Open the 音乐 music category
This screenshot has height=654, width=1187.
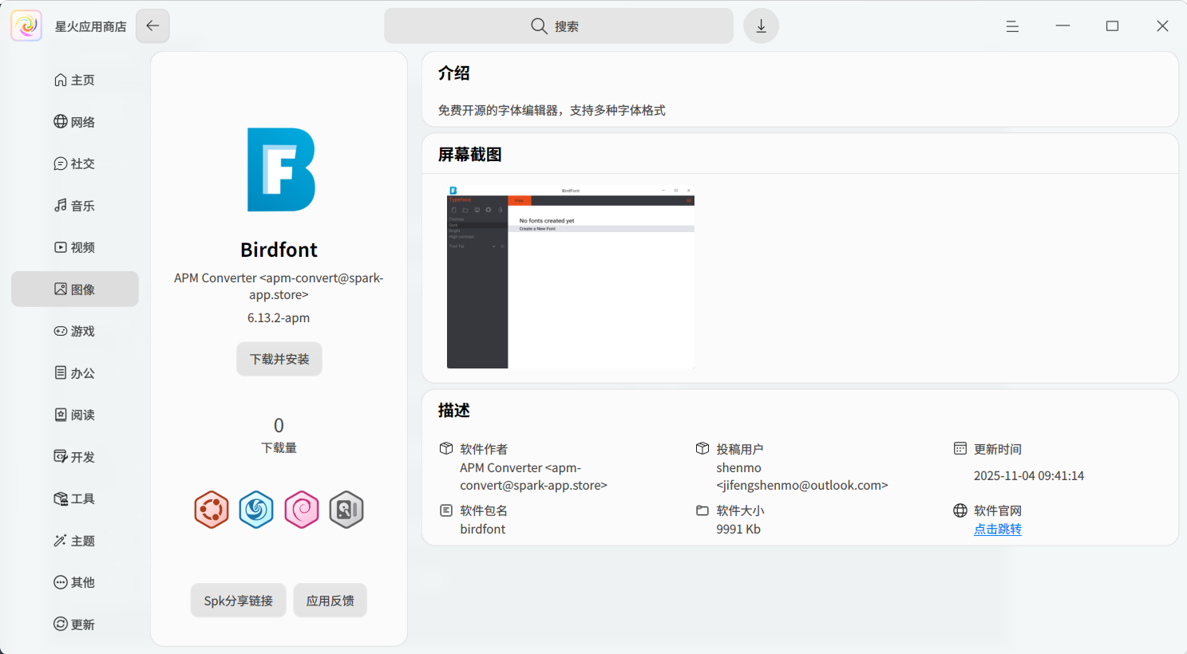(x=75, y=205)
